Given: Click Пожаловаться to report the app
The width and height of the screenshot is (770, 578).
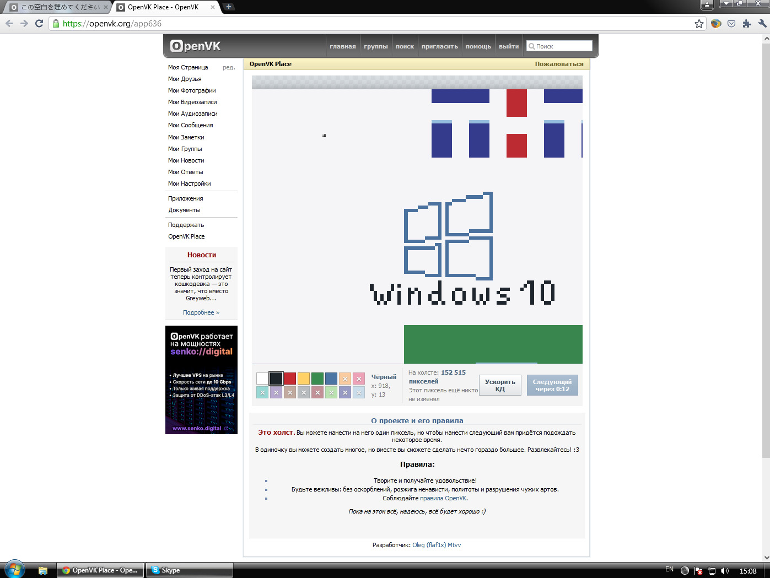Looking at the screenshot, I should (559, 64).
